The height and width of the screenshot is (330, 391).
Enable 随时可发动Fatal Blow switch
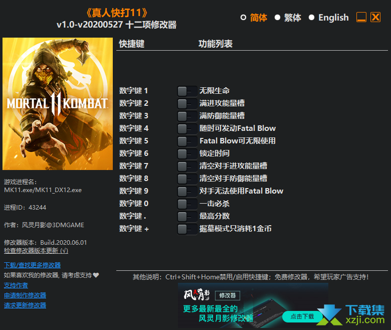click(187, 128)
